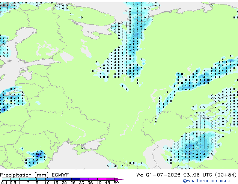Click the legend tick label '10'
Viewport: 238px width, 184px height.
click(47, 182)
